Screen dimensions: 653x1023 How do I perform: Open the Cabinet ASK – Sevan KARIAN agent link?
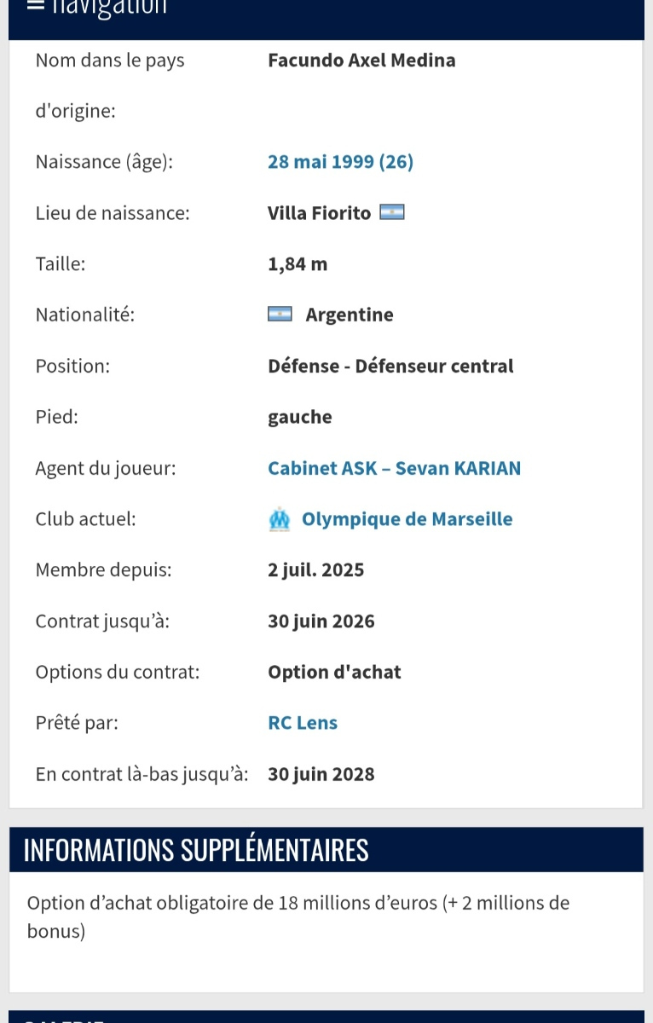pyautogui.click(x=394, y=468)
